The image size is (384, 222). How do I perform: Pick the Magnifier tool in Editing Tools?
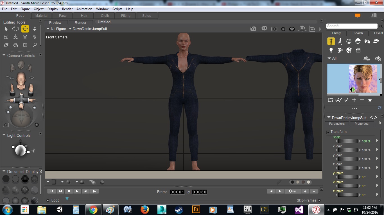35,45
